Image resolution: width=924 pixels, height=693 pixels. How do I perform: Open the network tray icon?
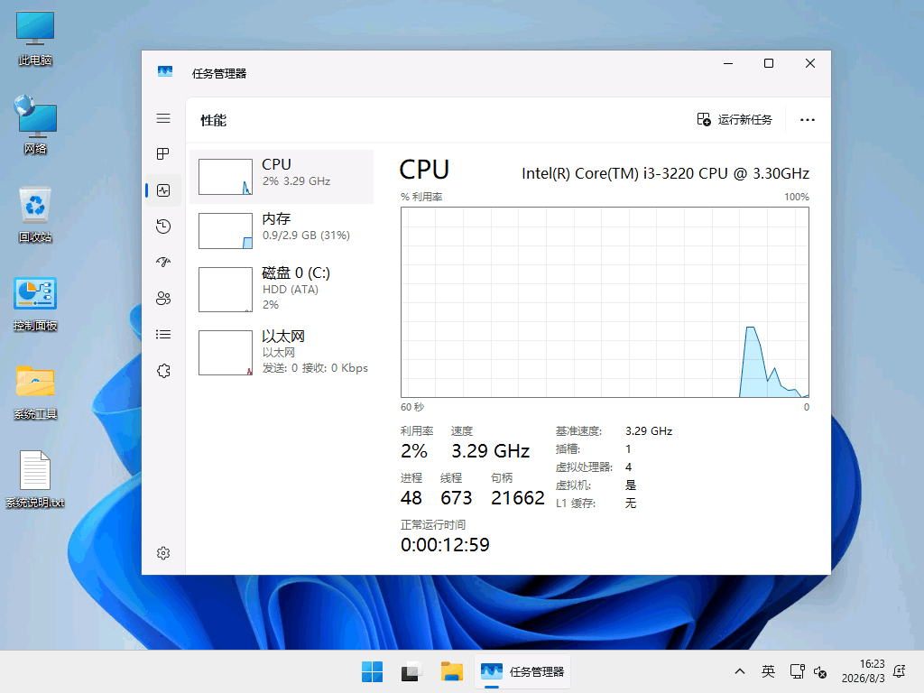[x=798, y=671]
